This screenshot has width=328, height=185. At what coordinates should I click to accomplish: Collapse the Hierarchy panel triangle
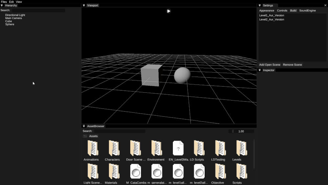[x=2, y=6]
